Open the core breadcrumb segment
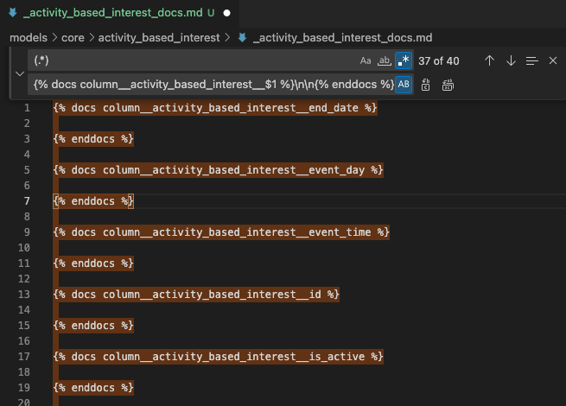Viewport: 566px width, 406px height. 73,38
